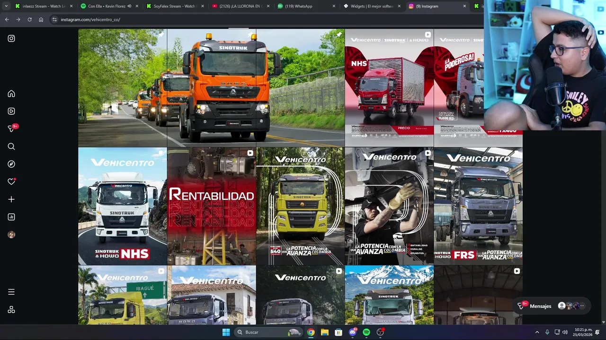Open snowy mountain Sinotruk post
606x340 pixels.
[389, 295]
